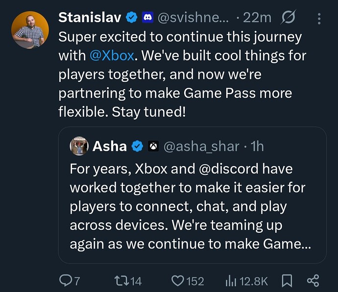Image resolution: width=338 pixels, height=292 pixels.
Task: Click Stanislav's blue verified checkmark badge
Action: point(131,18)
